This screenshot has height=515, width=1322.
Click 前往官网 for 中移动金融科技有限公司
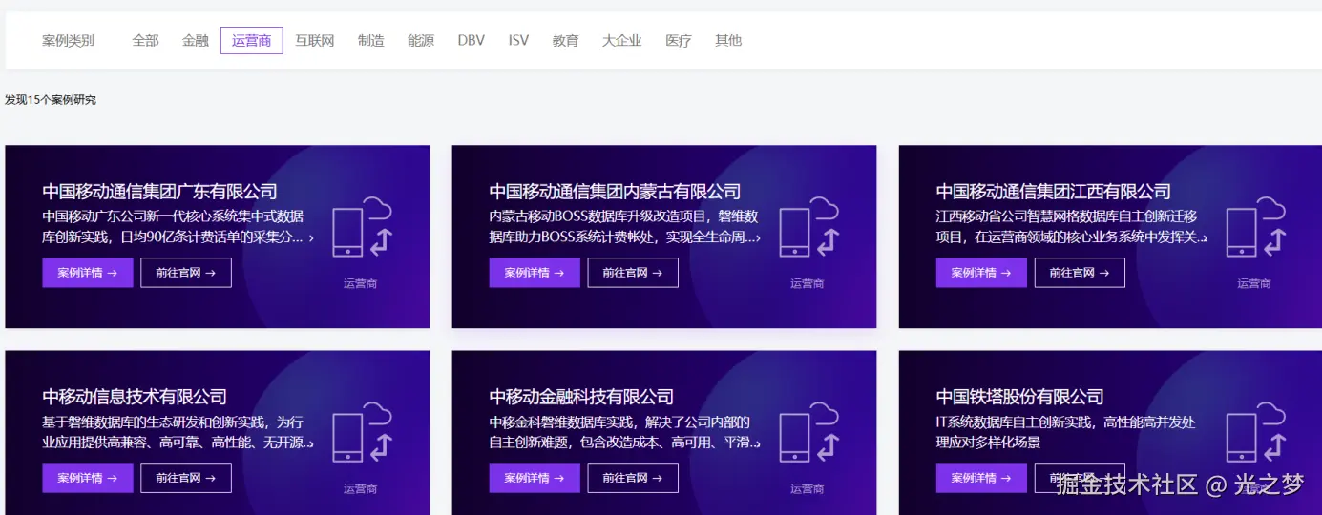point(633,479)
